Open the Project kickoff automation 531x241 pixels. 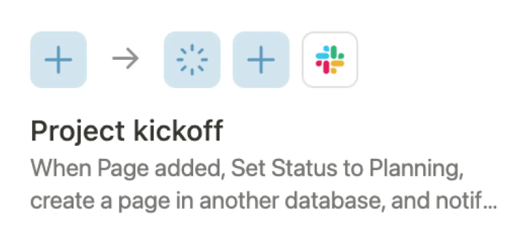point(128,130)
